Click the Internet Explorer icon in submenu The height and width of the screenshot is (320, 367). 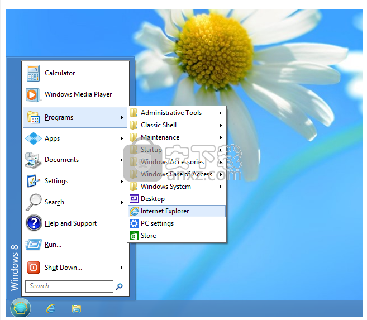click(x=134, y=211)
